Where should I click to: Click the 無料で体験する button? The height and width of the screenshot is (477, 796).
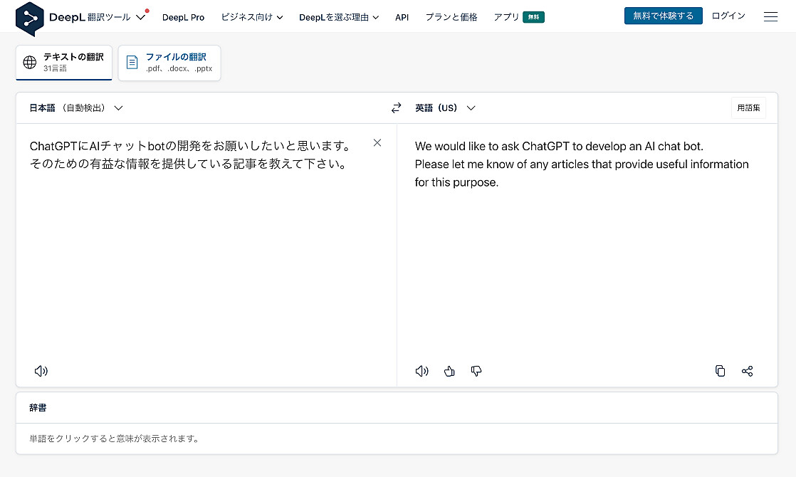point(663,16)
